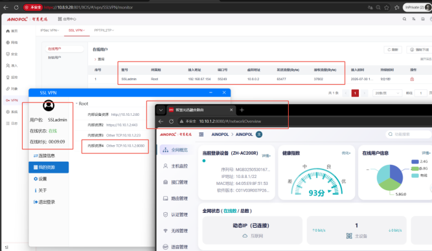Toggle the hamburger menu beside AINOPOL breadcrumb
Viewport: 432px width, 251px height.
point(201,135)
